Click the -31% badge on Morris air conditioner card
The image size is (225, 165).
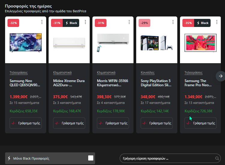point(100,23)
